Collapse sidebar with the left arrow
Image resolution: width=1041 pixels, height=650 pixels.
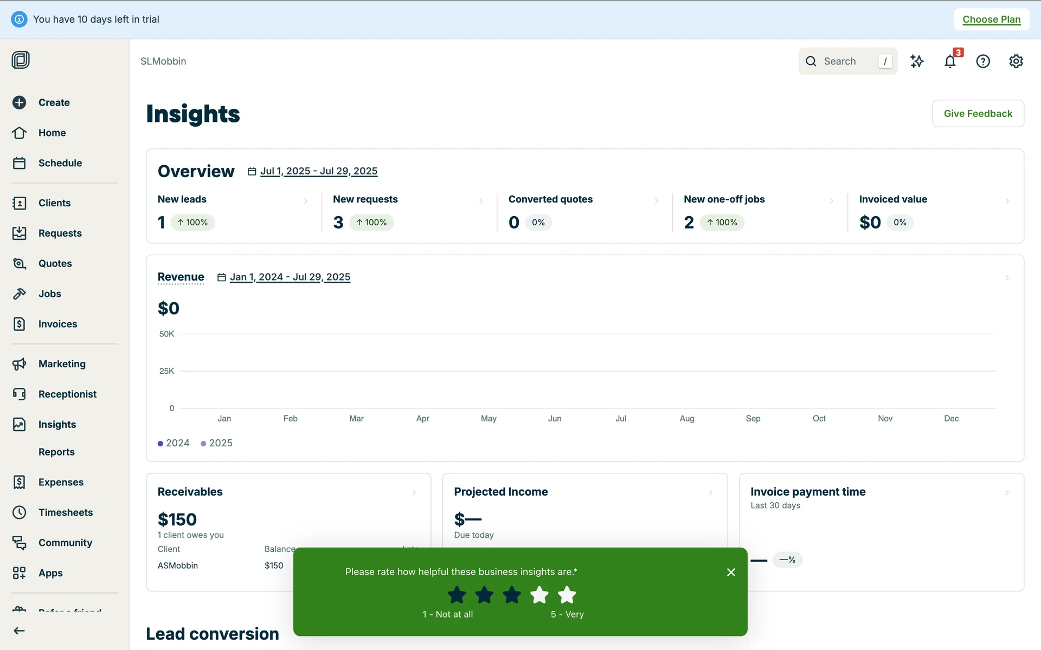tap(20, 630)
